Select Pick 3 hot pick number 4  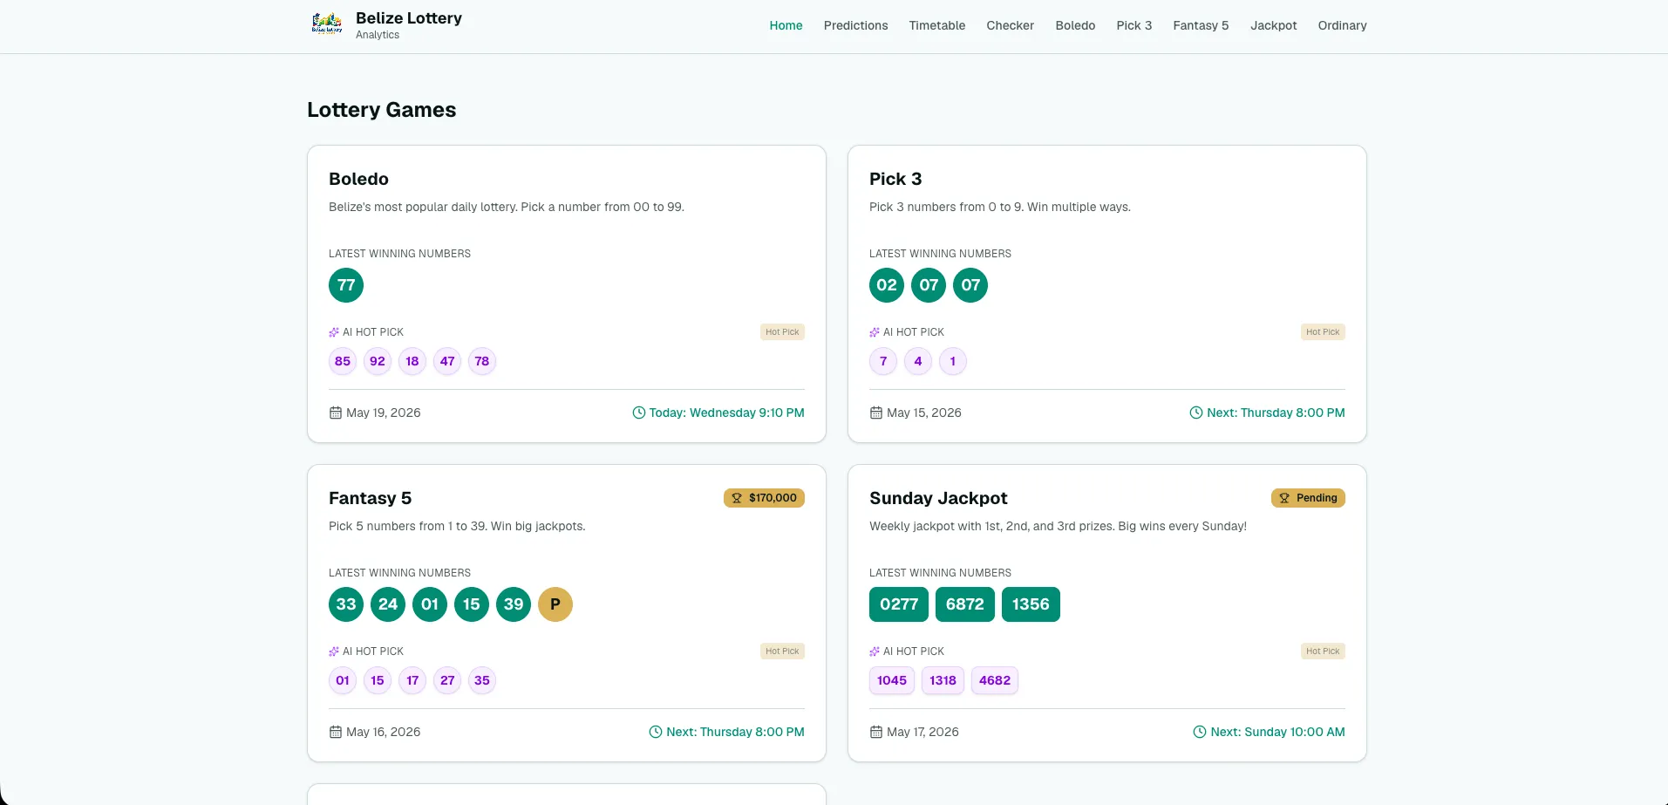(x=918, y=361)
